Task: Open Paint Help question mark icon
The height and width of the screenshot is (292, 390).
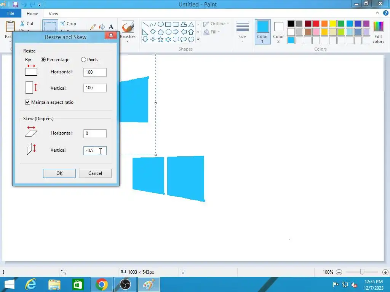Action: point(385,13)
